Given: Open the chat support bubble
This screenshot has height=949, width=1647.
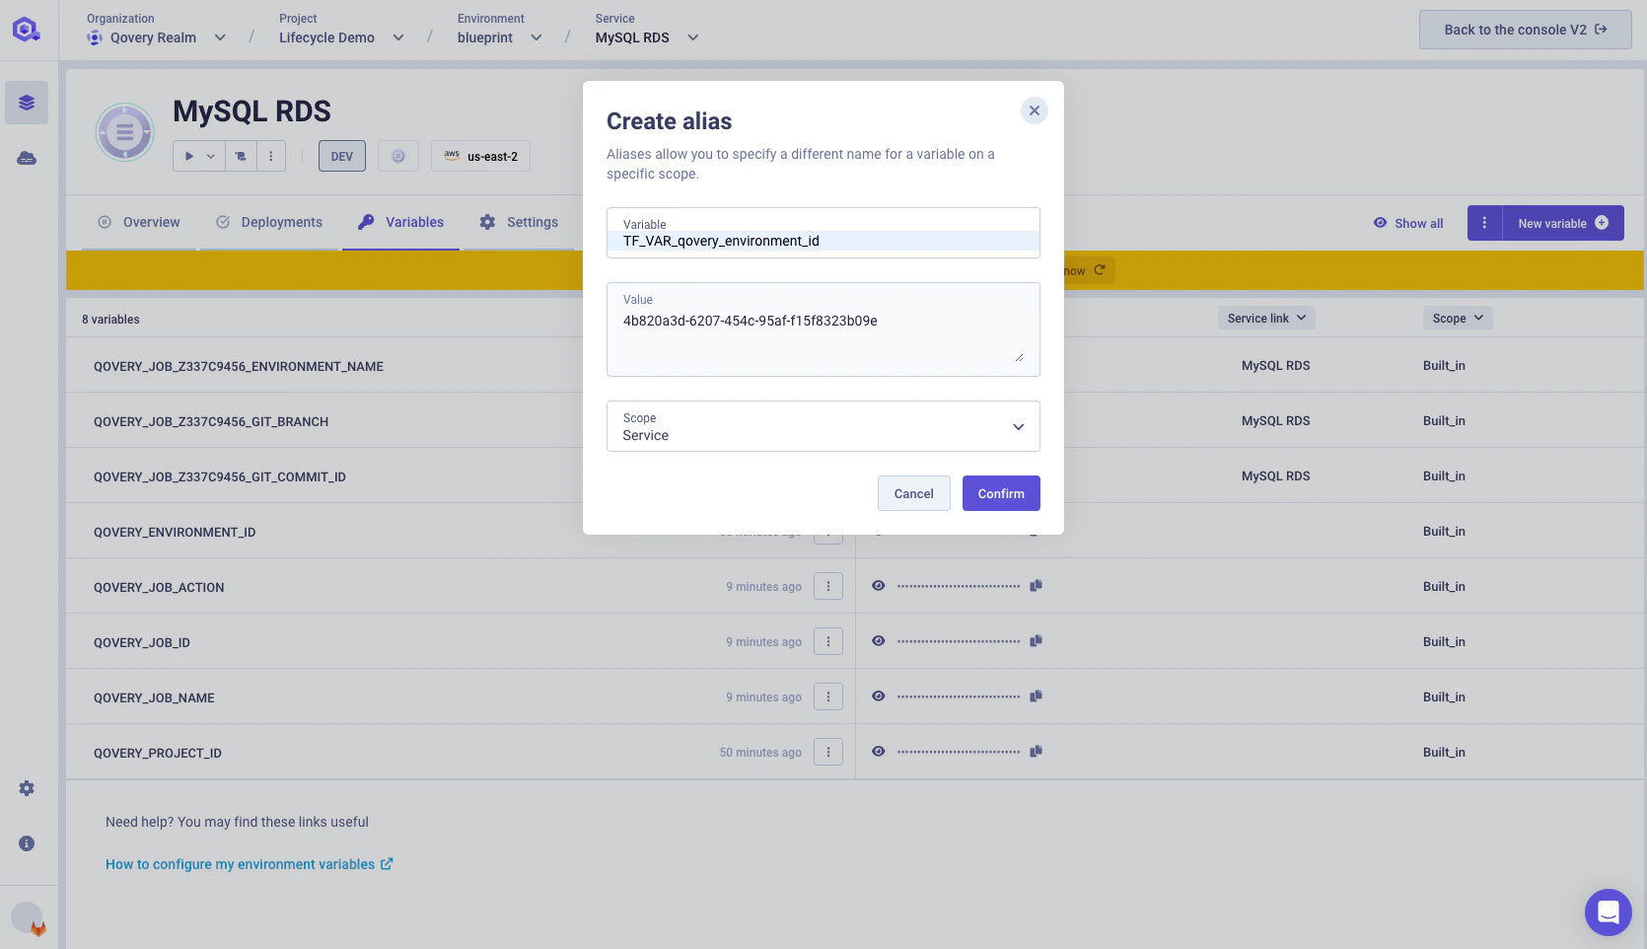Looking at the screenshot, I should (x=1608, y=912).
